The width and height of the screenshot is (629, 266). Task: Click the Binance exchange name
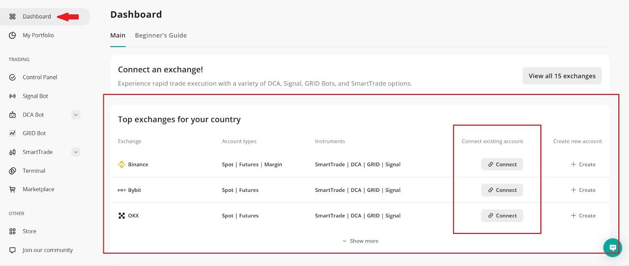[x=138, y=164]
